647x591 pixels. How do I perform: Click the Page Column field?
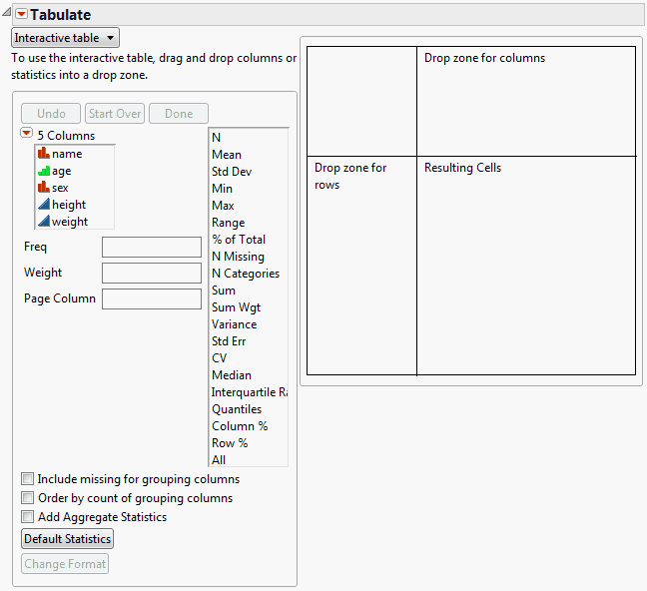[152, 298]
